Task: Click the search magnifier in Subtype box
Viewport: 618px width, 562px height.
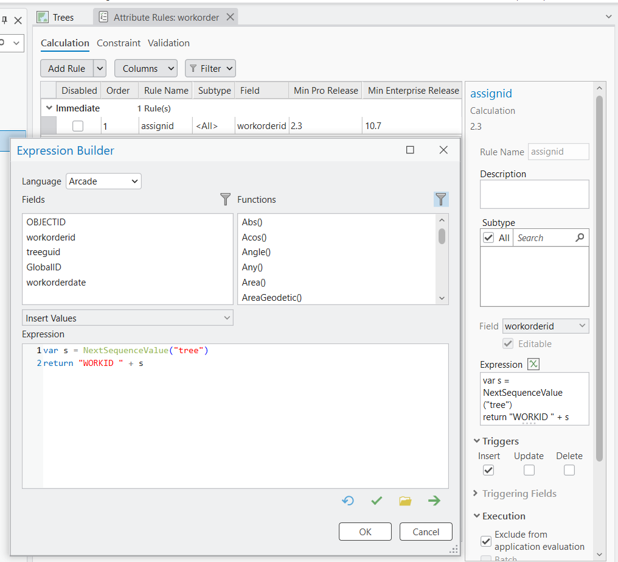Action: point(579,237)
